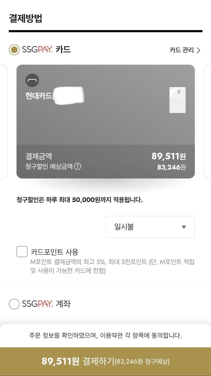The height and width of the screenshot is (376, 211).
Task: Tap the Hyundai Card logo circle icon
Action: 32,81
